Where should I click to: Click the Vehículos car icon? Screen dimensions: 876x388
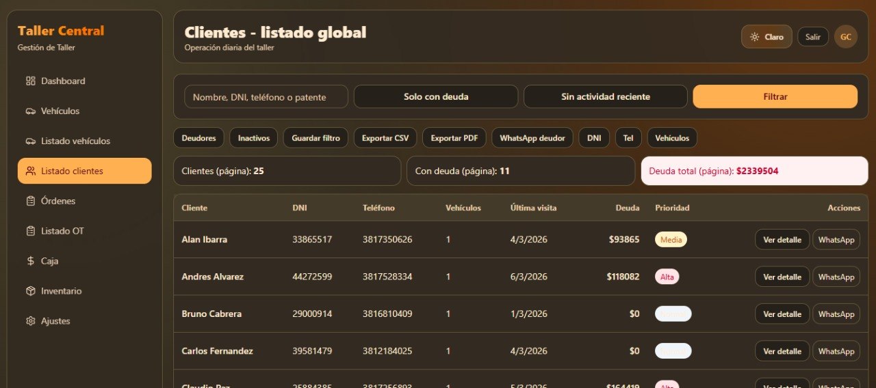30,111
